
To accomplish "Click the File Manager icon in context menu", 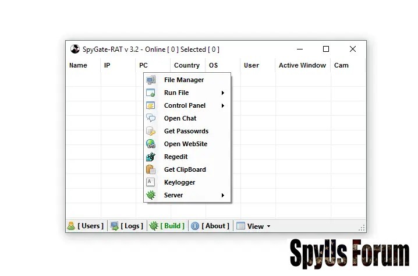I will (x=151, y=80).
